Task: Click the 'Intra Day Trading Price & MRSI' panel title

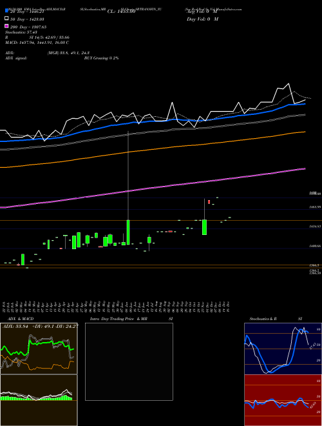Action: (131, 319)
